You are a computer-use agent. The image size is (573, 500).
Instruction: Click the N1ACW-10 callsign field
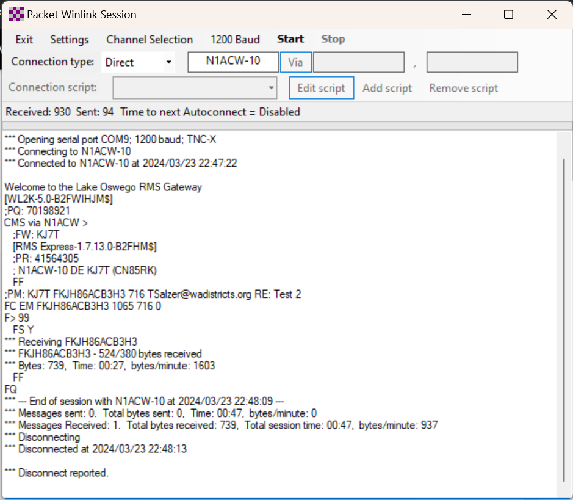click(x=233, y=62)
